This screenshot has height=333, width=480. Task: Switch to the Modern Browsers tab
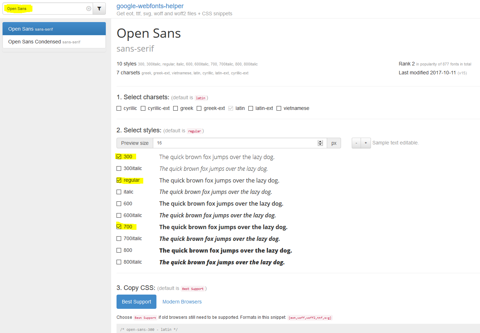[182, 301]
